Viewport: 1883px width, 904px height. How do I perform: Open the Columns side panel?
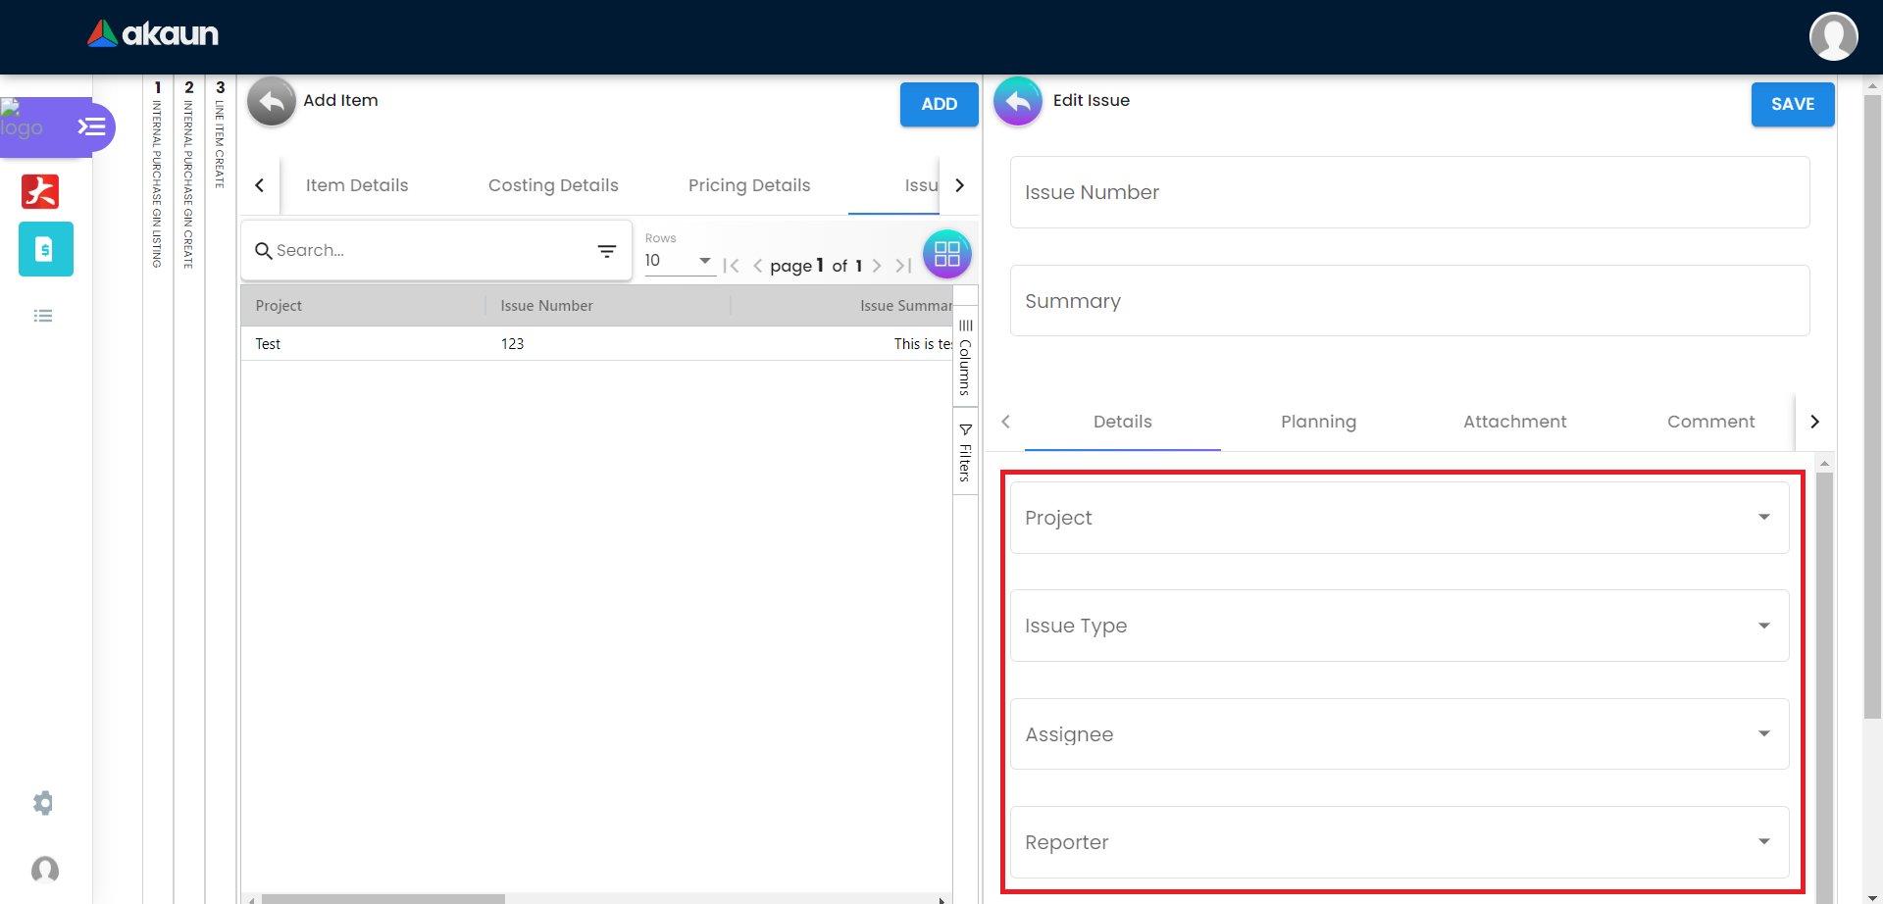point(965,358)
